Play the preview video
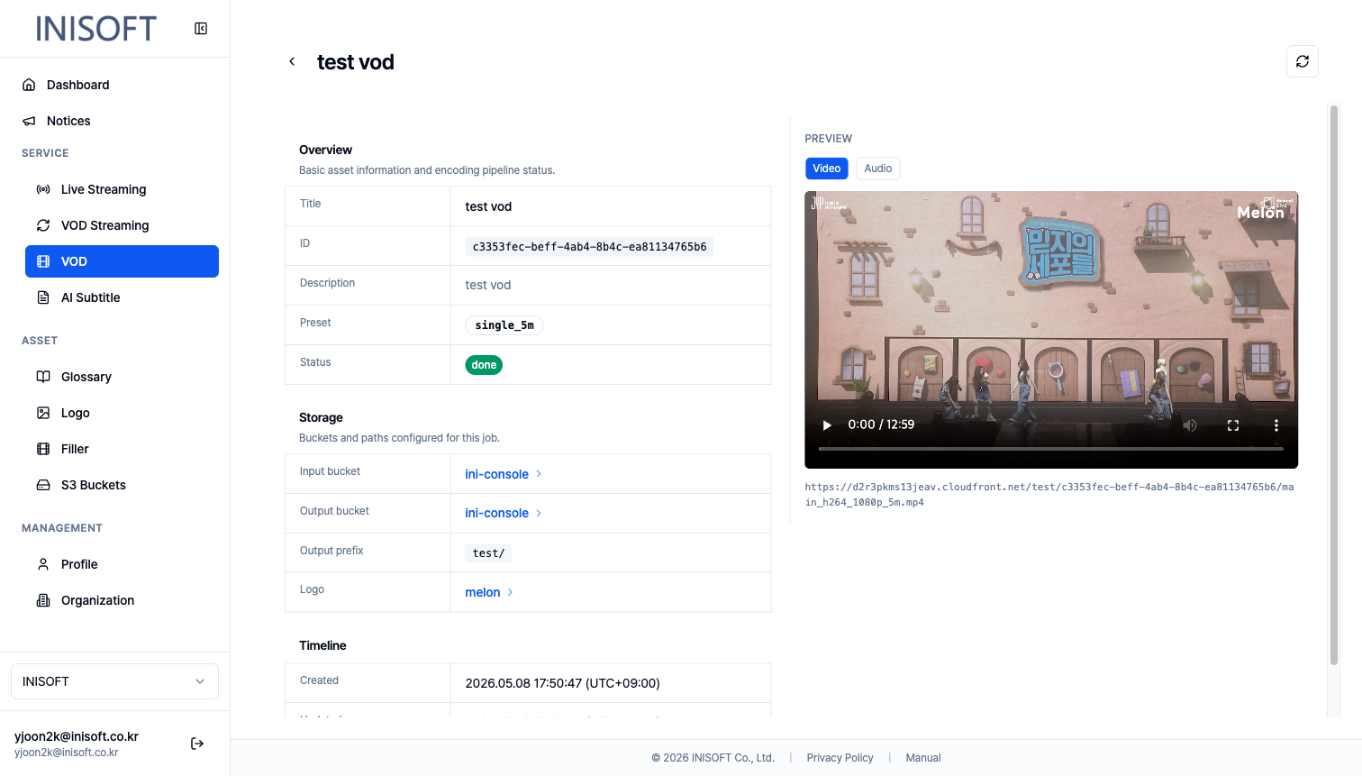1362x776 pixels. point(827,425)
